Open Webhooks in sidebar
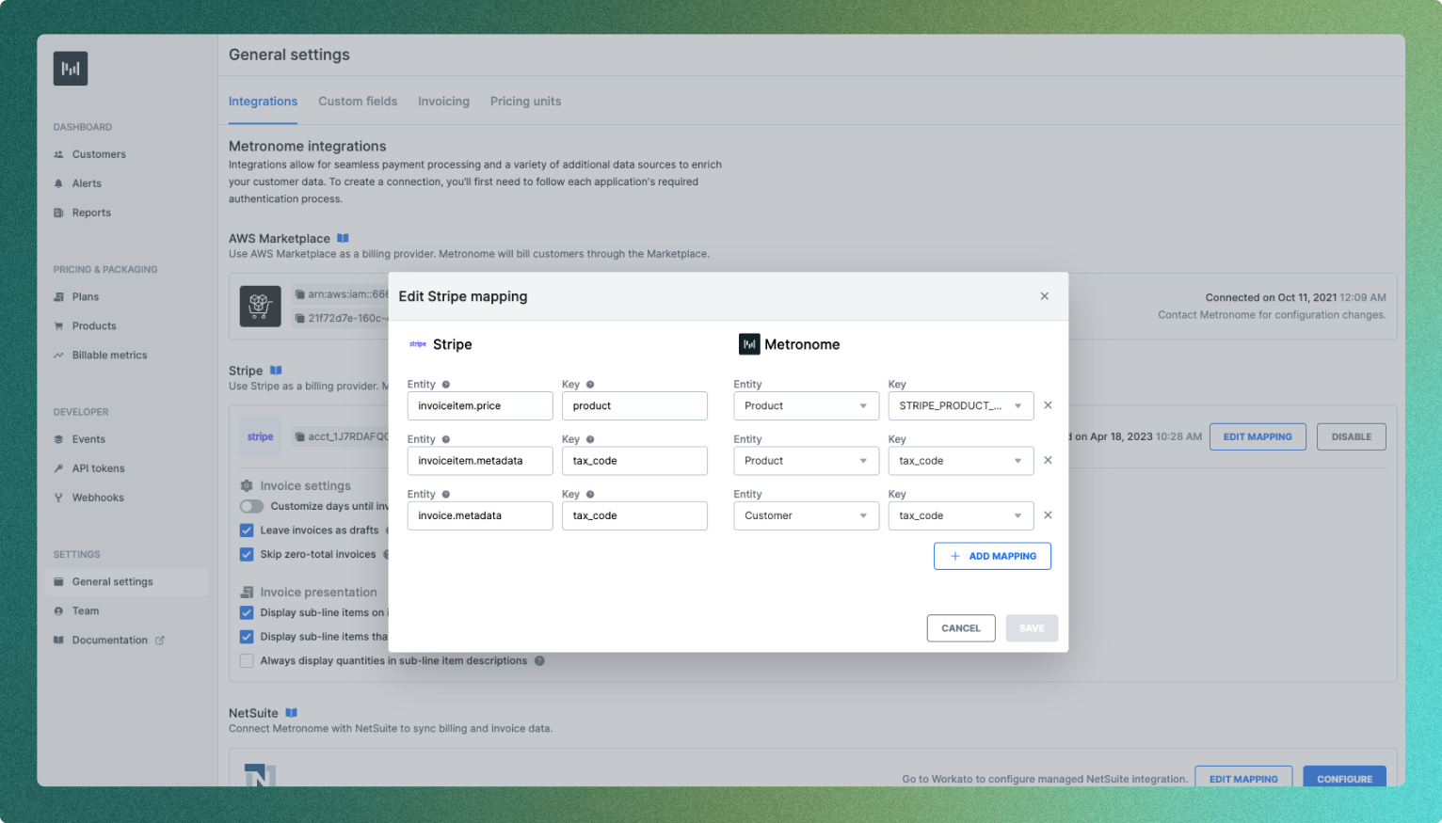Screen dimensions: 1442x823 pyautogui.click(x=98, y=498)
